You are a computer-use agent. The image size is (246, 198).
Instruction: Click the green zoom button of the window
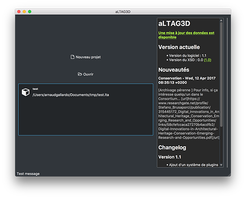coord(30,12)
